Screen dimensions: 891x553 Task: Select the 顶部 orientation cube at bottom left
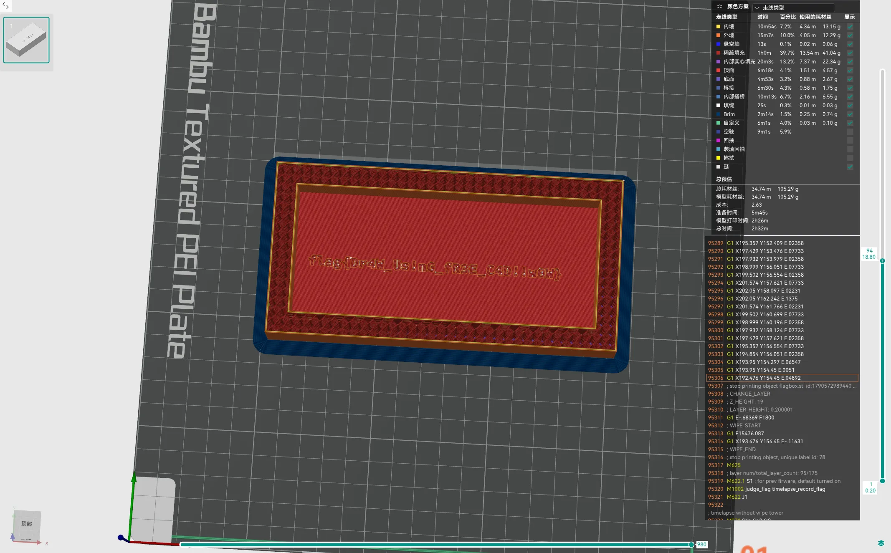[26, 523]
